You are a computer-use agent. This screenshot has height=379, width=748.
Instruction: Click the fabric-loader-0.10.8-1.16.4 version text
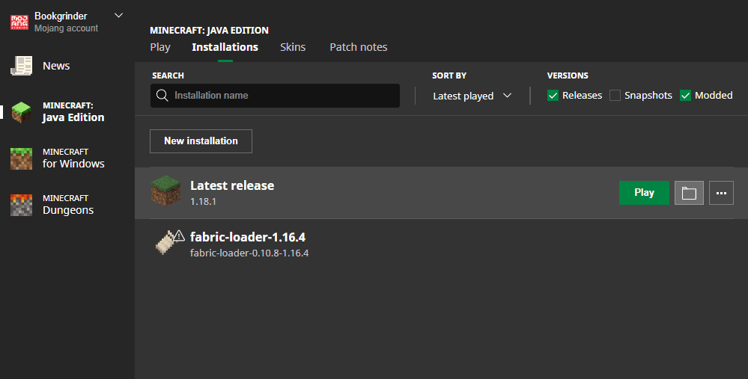click(249, 253)
